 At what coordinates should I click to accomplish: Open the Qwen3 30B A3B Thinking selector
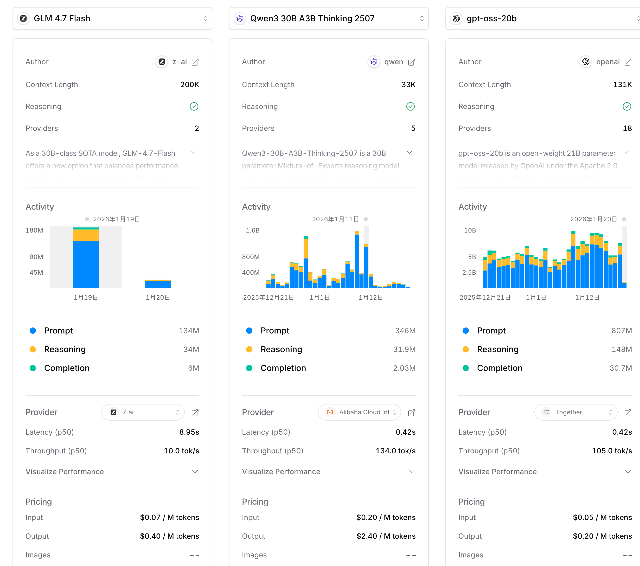(x=328, y=18)
